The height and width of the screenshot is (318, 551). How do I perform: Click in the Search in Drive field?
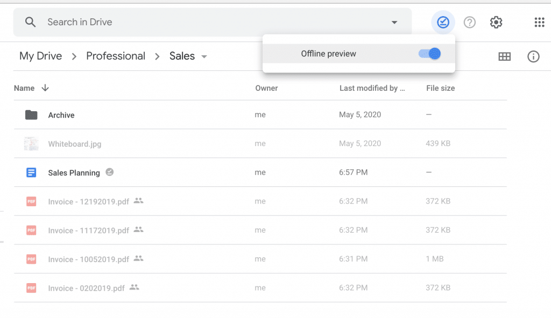(x=215, y=23)
